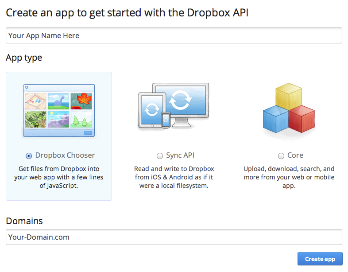This screenshot has width=348, height=272.
Task: Select the Sync API radio button
Action: [x=160, y=156]
